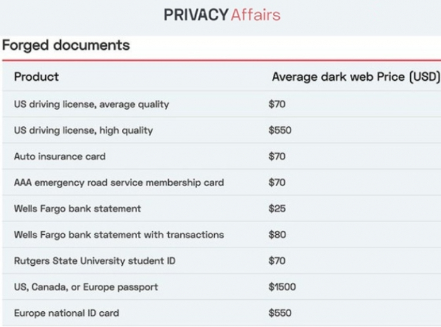
Task: Click the $70 Rutgers student ID price
Action: (277, 261)
